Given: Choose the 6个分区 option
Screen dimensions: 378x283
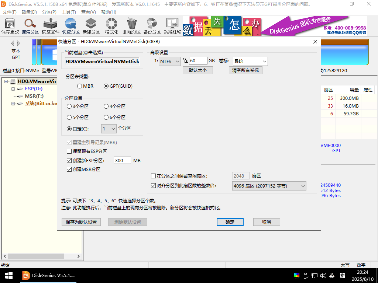Looking at the screenshot, I should tap(114, 118).
